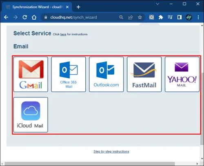Click the profile avatar button
This screenshot has height=166, width=204.
[x=189, y=17]
